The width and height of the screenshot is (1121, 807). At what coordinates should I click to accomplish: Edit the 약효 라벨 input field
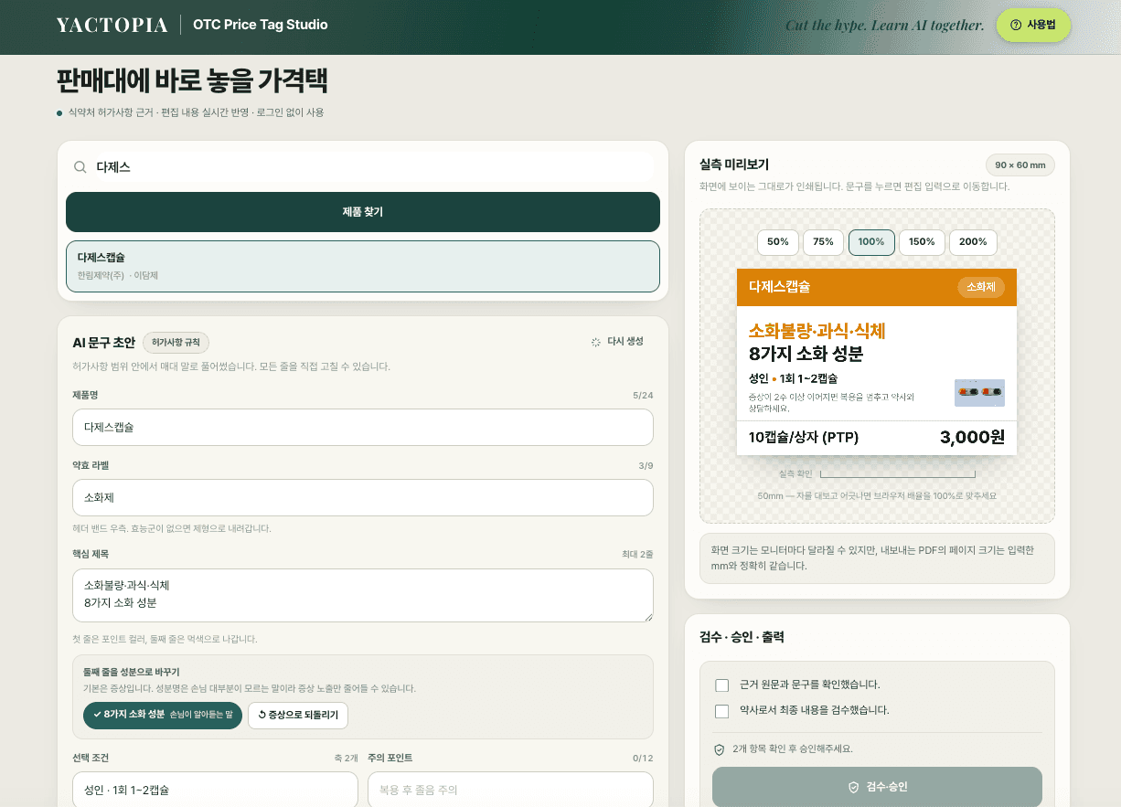pyautogui.click(x=363, y=497)
